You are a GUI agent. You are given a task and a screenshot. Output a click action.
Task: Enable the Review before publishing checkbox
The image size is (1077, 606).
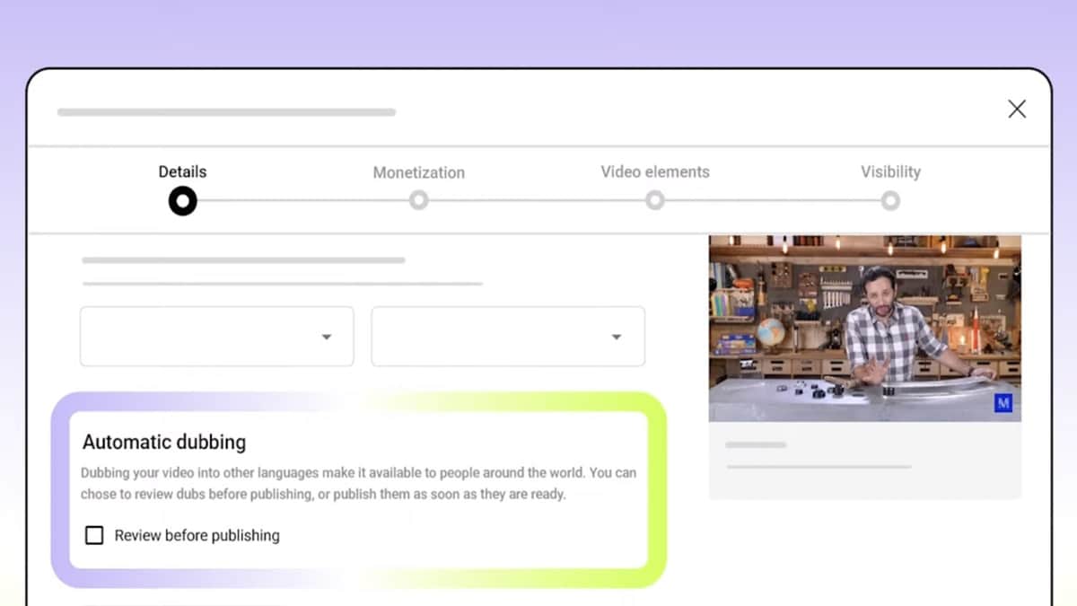click(x=94, y=536)
